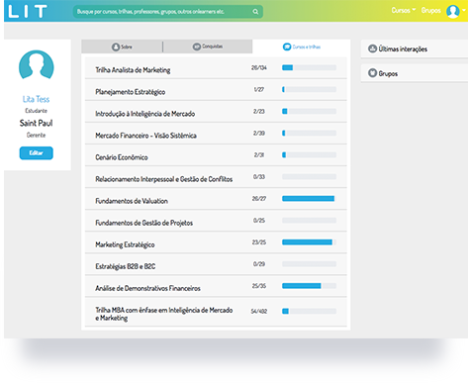The image size is (468, 383).
Task: Open the Cursos dropdown in the header
Action: (x=404, y=10)
